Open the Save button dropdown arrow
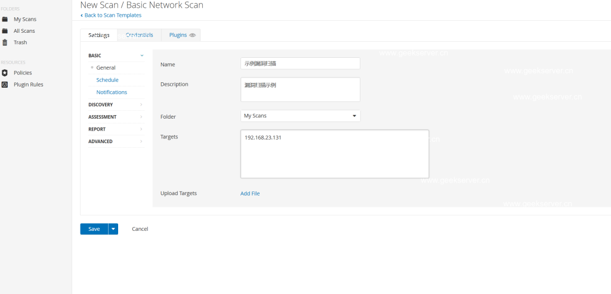The width and height of the screenshot is (611, 294). coord(113,229)
